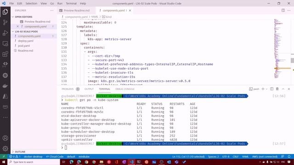The width and height of the screenshot is (294, 165).
Task: Show errors and warnings from status bar
Action: pyautogui.click(x=15, y=157)
